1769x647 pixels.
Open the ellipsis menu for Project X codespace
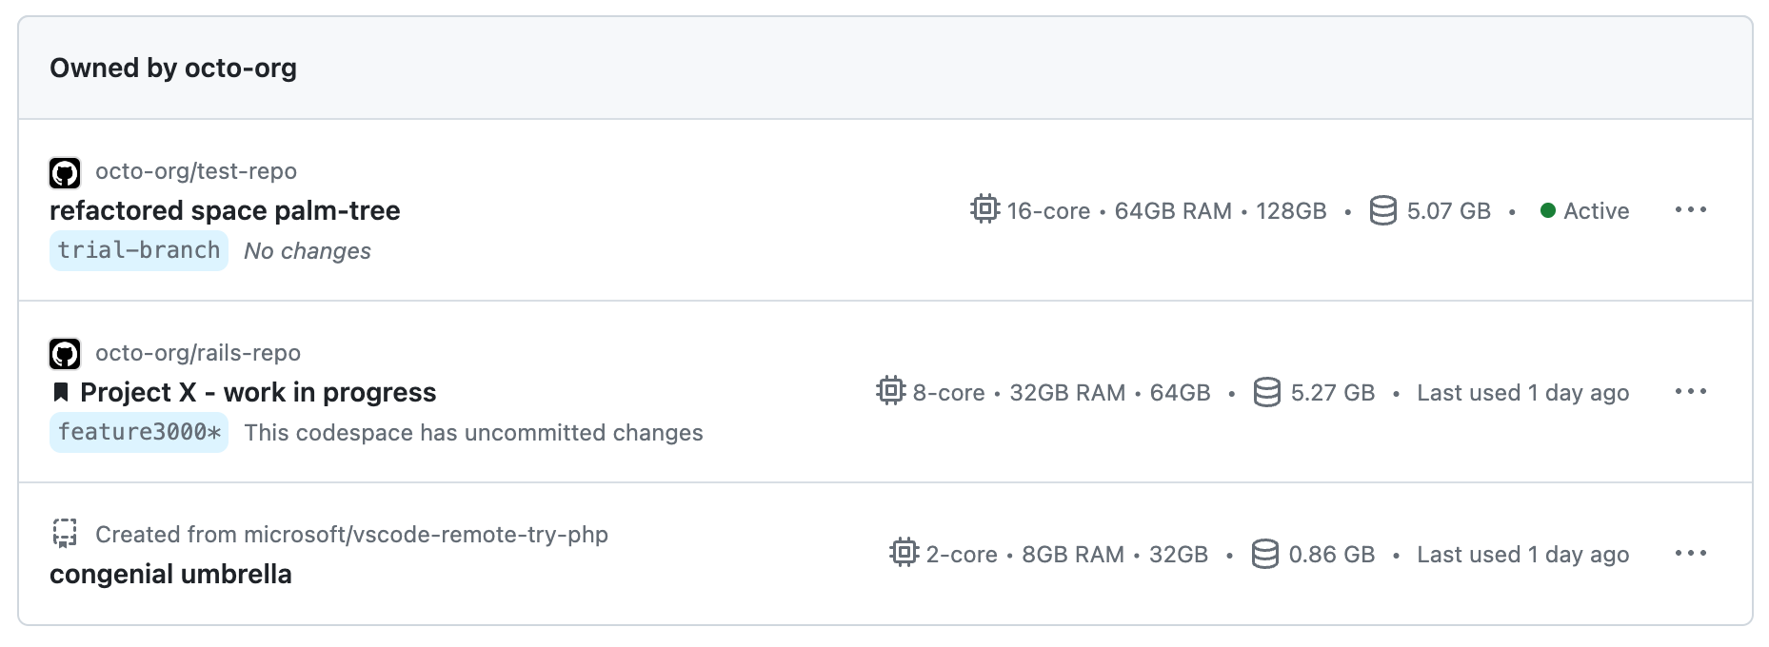pyautogui.click(x=1693, y=392)
